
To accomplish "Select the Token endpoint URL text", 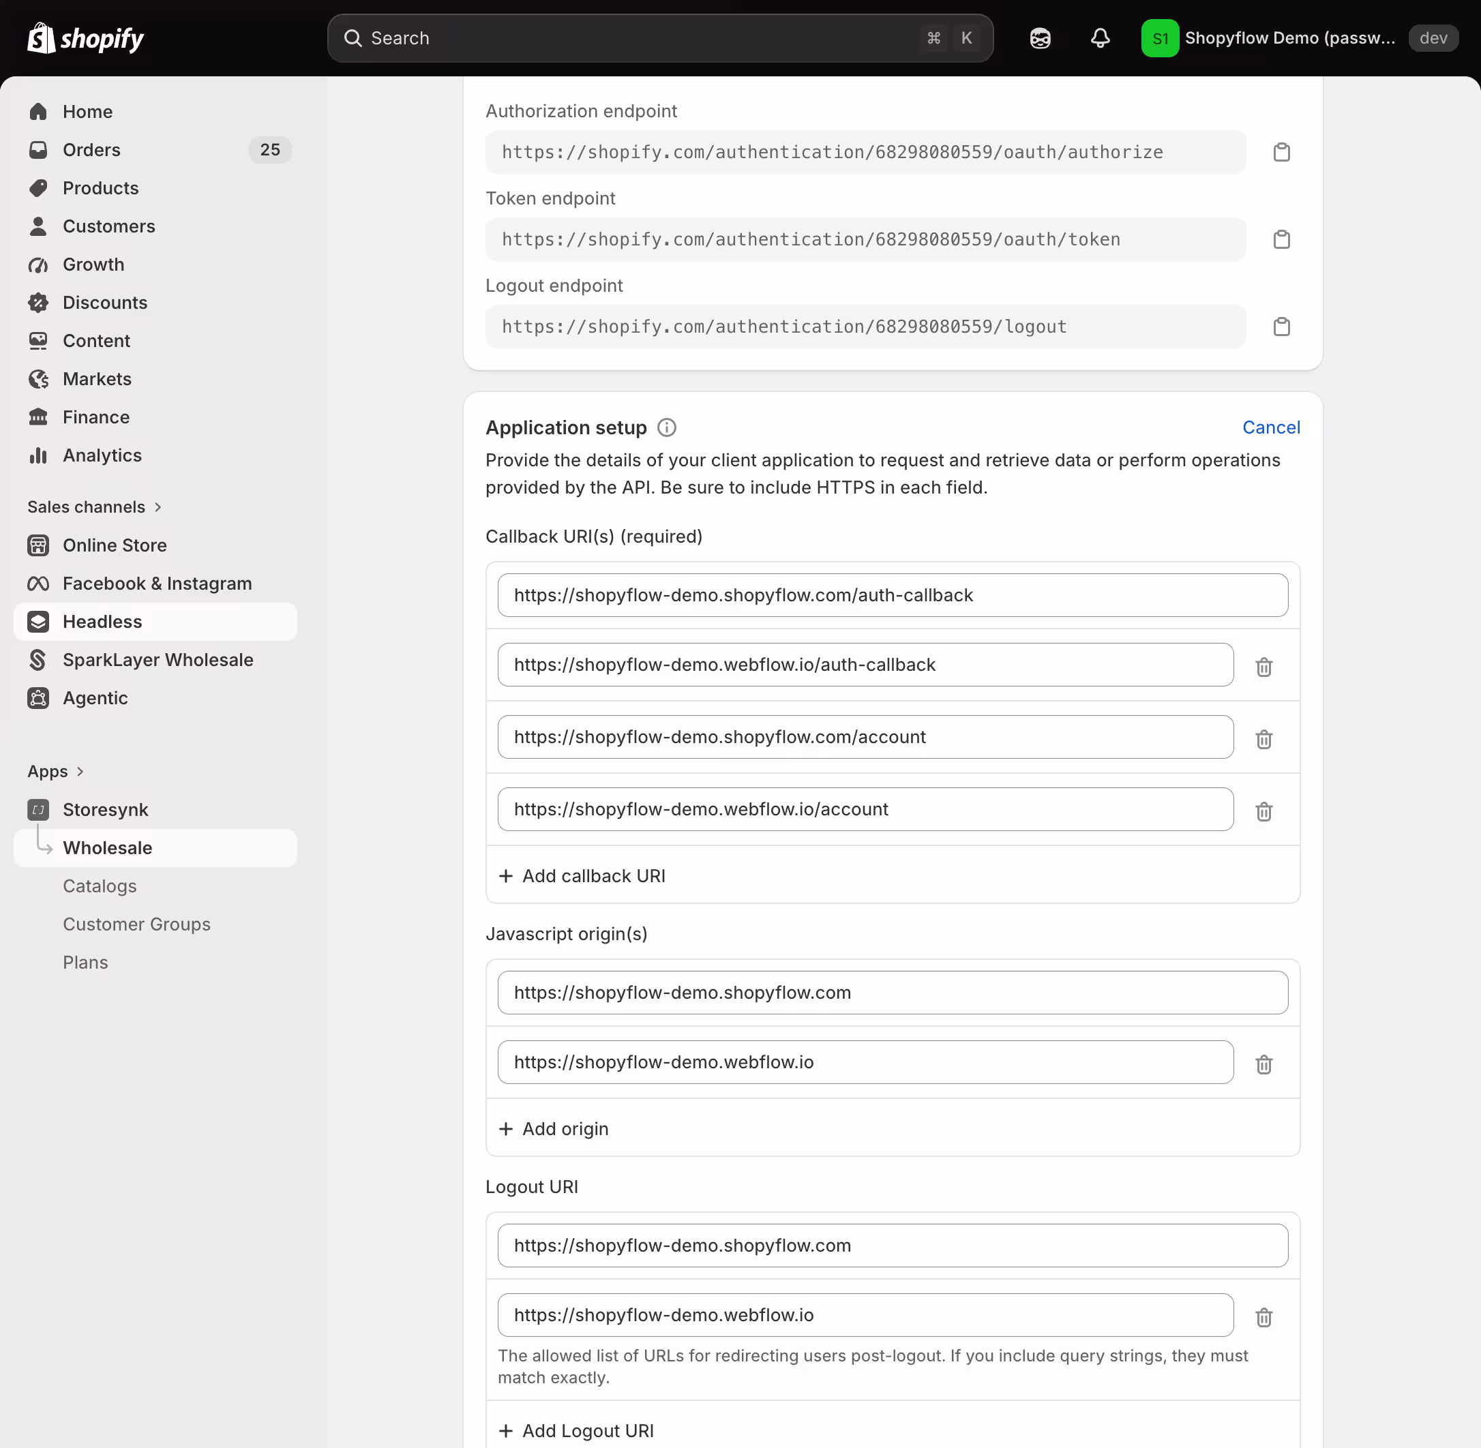I will click(811, 239).
